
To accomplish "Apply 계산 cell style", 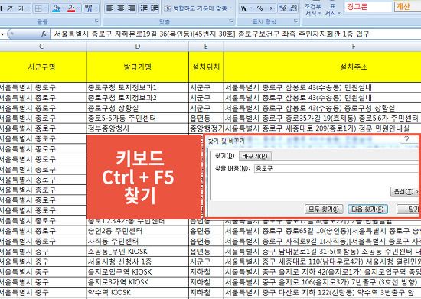I will 407,6.
